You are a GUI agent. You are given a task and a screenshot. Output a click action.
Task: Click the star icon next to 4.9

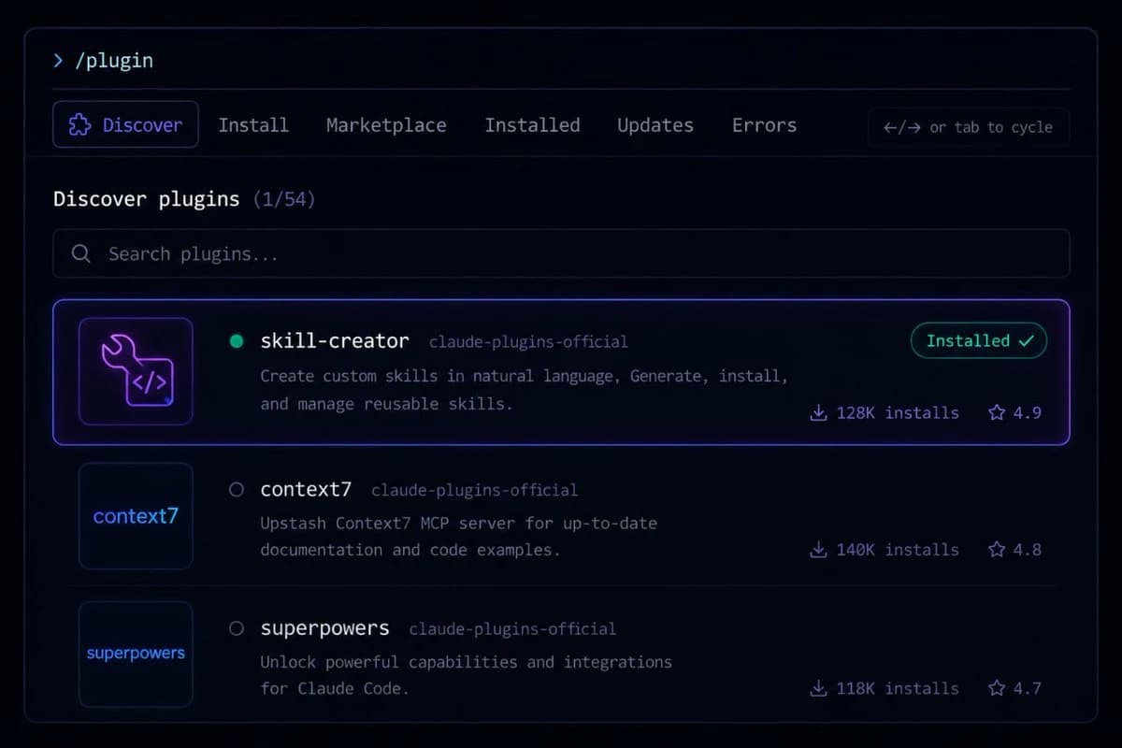click(997, 412)
